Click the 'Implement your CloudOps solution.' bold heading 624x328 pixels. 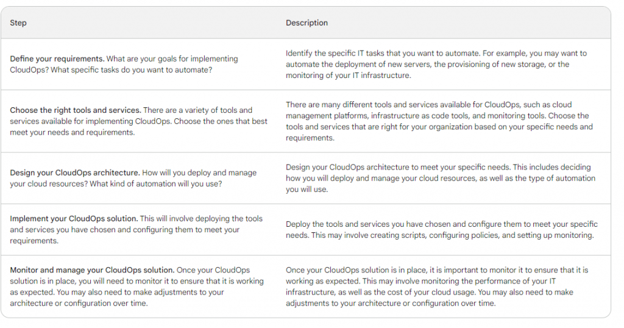74,219
